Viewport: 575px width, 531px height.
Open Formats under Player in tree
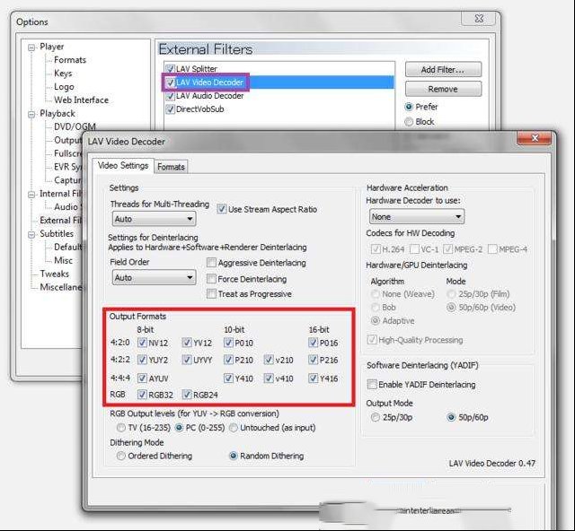[70, 60]
